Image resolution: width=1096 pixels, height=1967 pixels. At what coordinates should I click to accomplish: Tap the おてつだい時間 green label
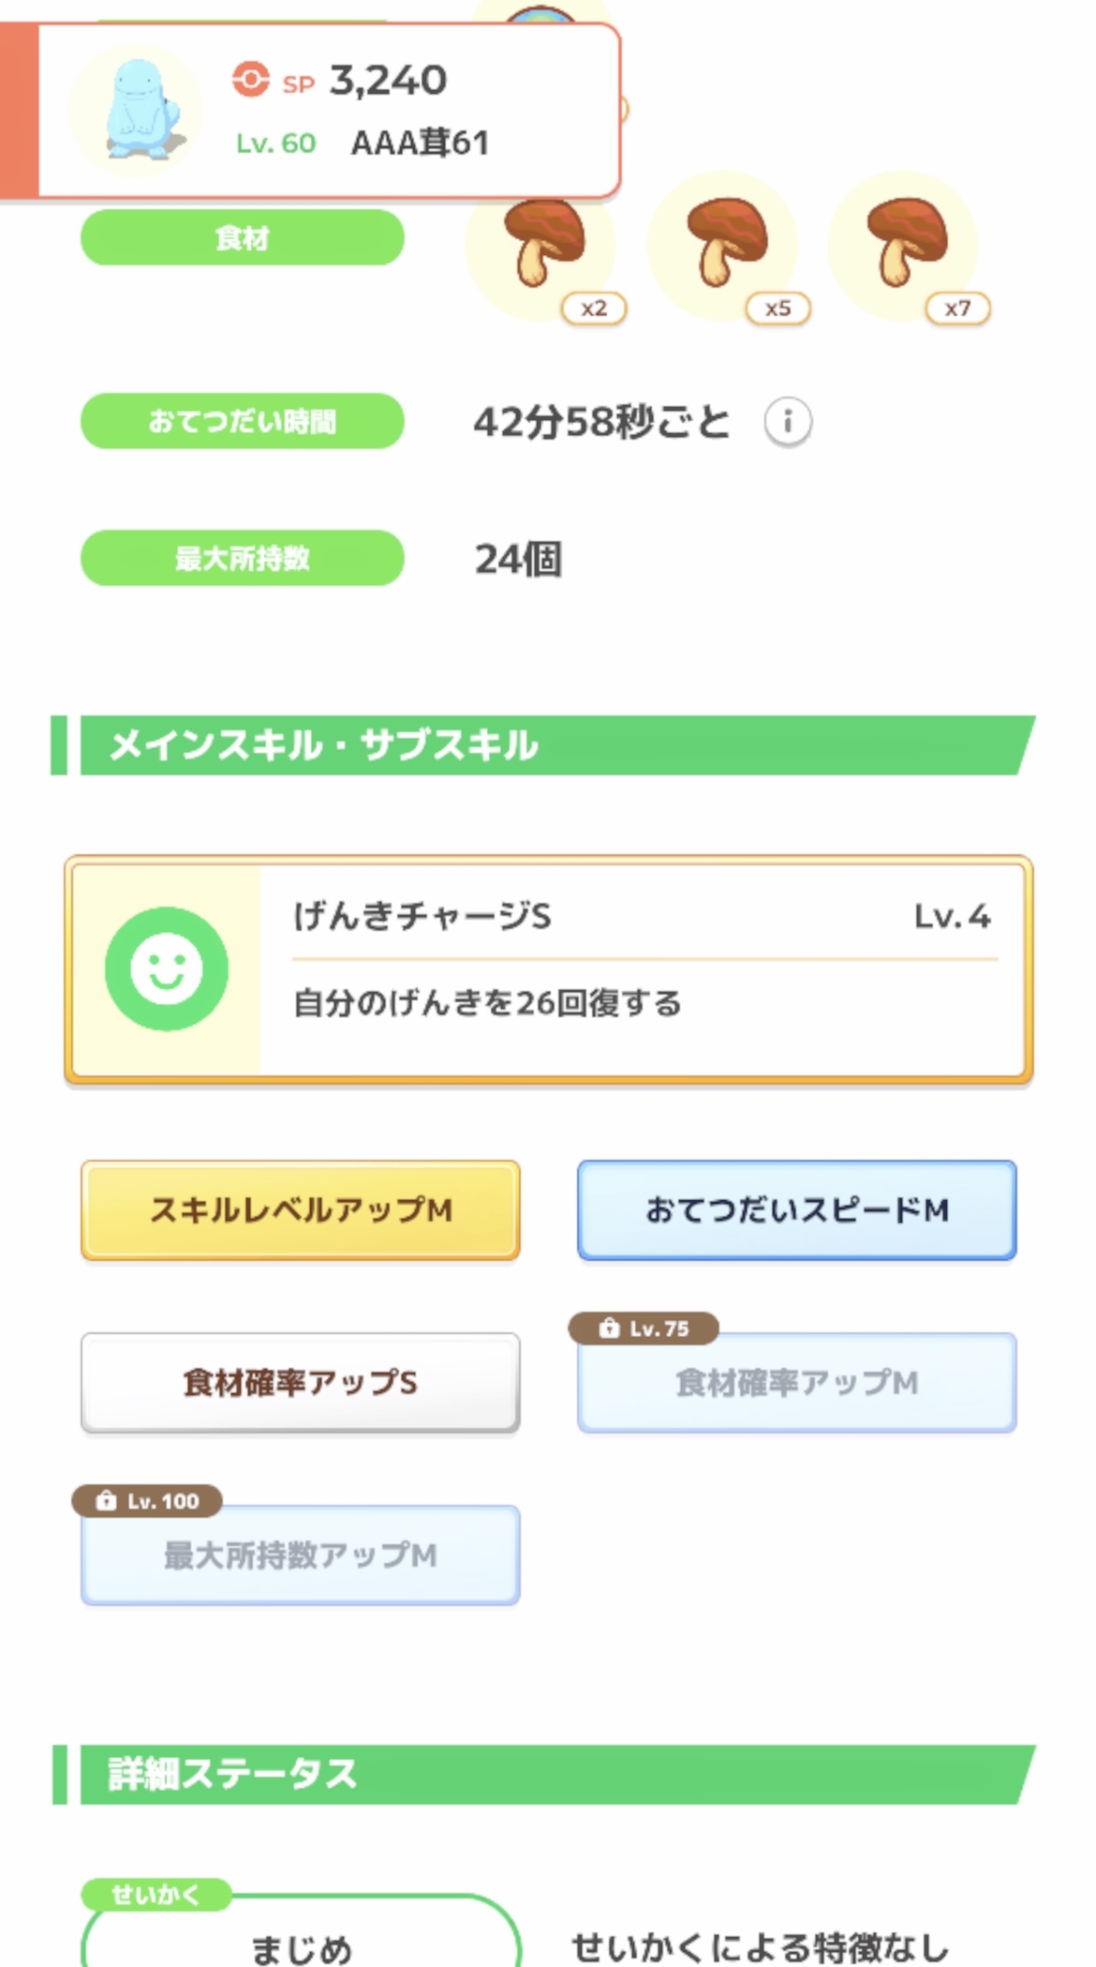[x=243, y=422]
